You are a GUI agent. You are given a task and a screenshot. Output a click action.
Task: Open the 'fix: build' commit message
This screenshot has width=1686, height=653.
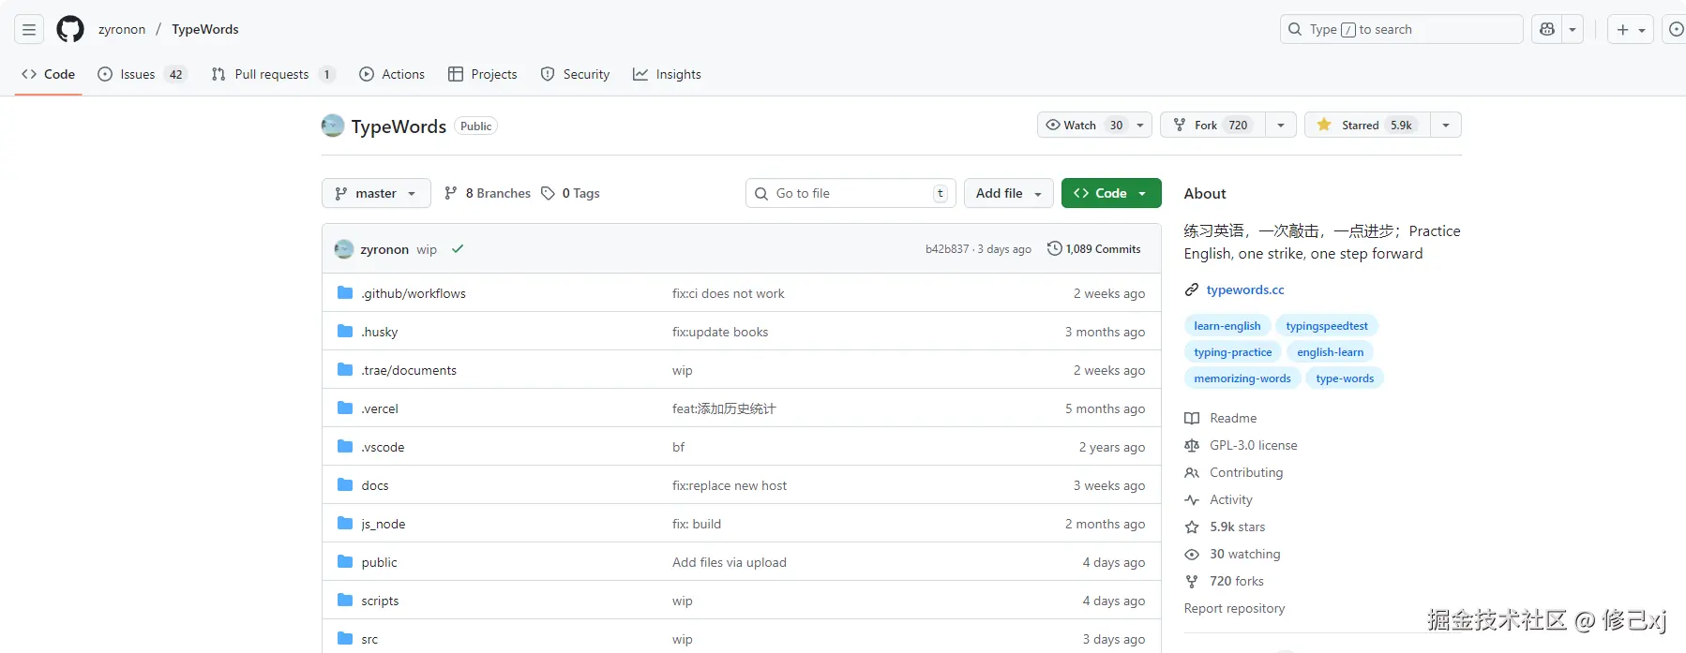click(x=697, y=524)
